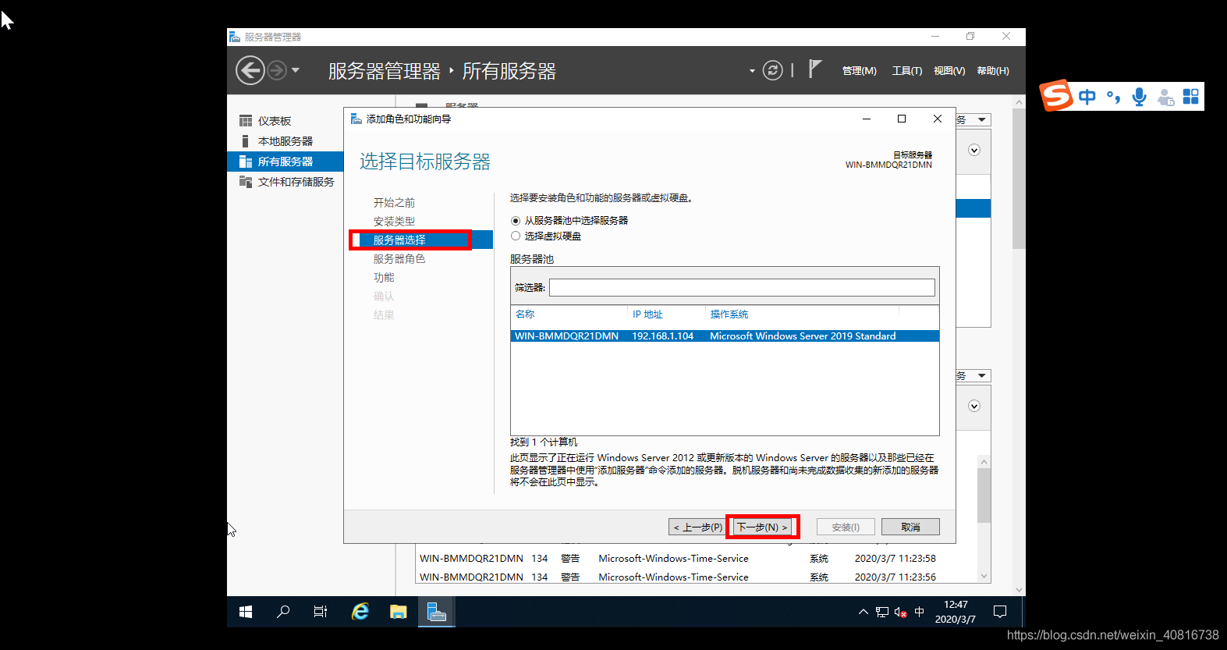Click the network tray icon
This screenshot has width=1227, height=650.
coord(882,612)
